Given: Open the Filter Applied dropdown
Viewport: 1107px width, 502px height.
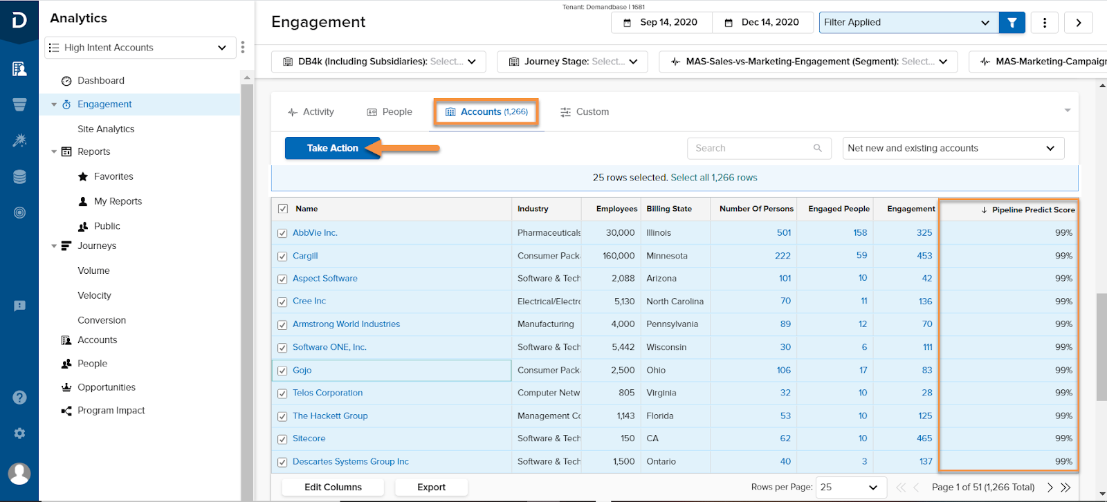Looking at the screenshot, I should point(908,22).
